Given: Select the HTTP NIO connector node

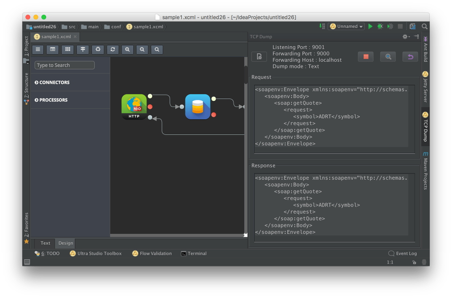Looking at the screenshot, I should (x=134, y=107).
